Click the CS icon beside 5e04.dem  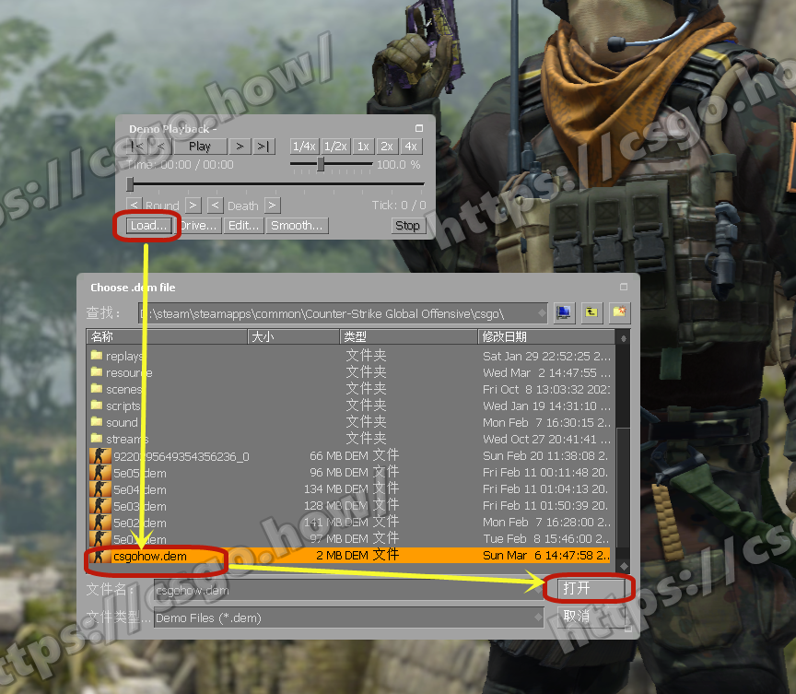coord(100,489)
